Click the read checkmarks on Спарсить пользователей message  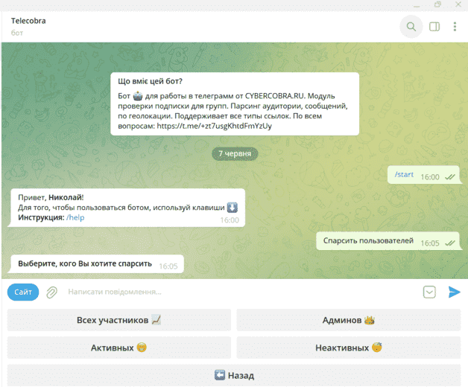pyautogui.click(x=450, y=243)
